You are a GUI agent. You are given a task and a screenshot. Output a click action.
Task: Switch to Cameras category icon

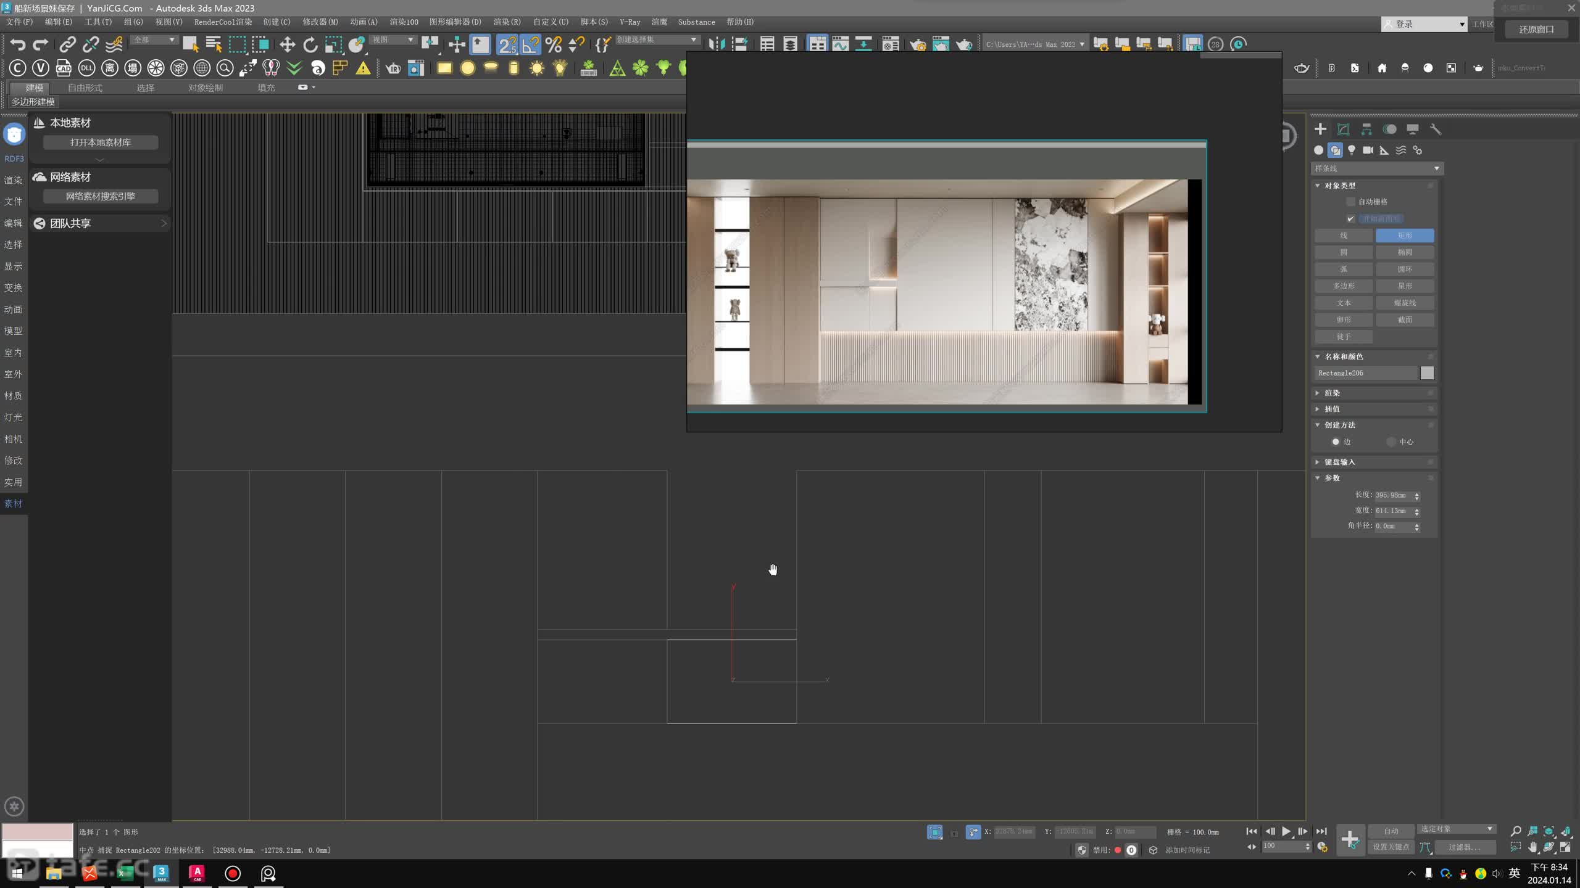tap(1368, 150)
